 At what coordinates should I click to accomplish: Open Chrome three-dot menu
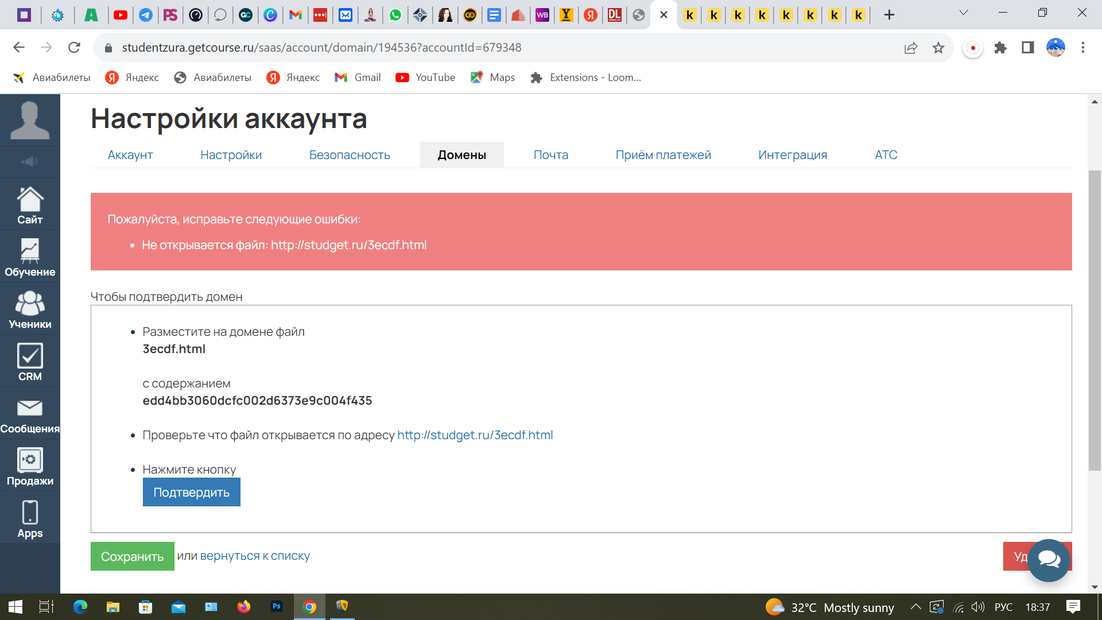(x=1083, y=48)
